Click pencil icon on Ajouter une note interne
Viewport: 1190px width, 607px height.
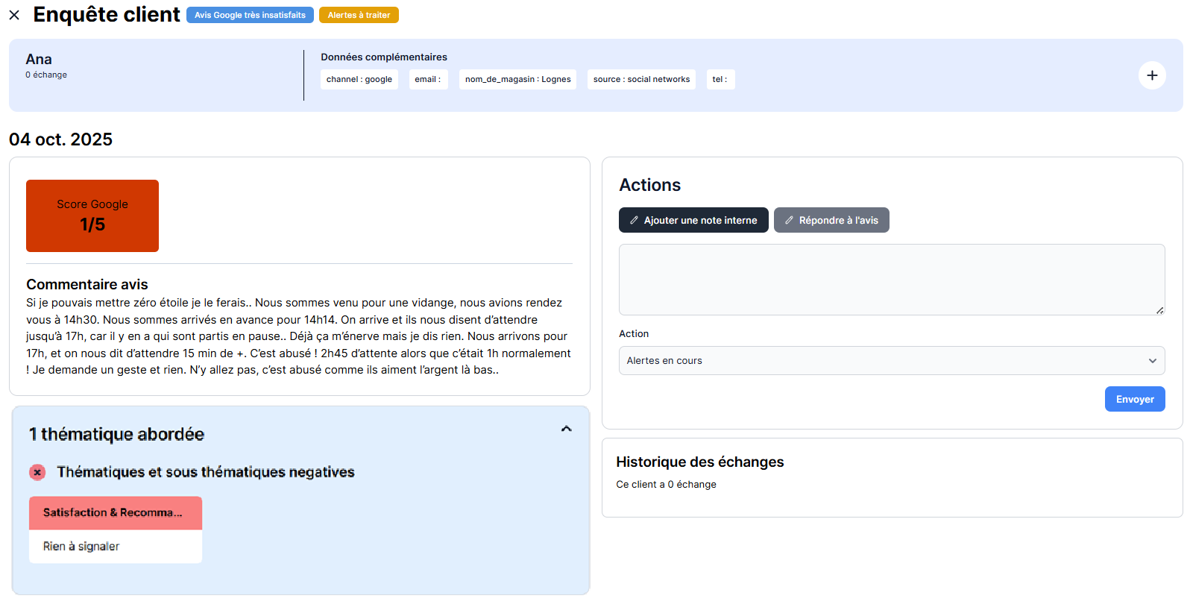[x=635, y=221]
